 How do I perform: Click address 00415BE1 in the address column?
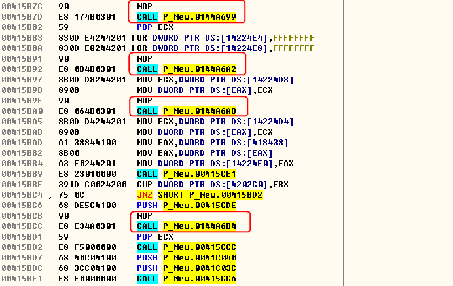click(x=22, y=279)
